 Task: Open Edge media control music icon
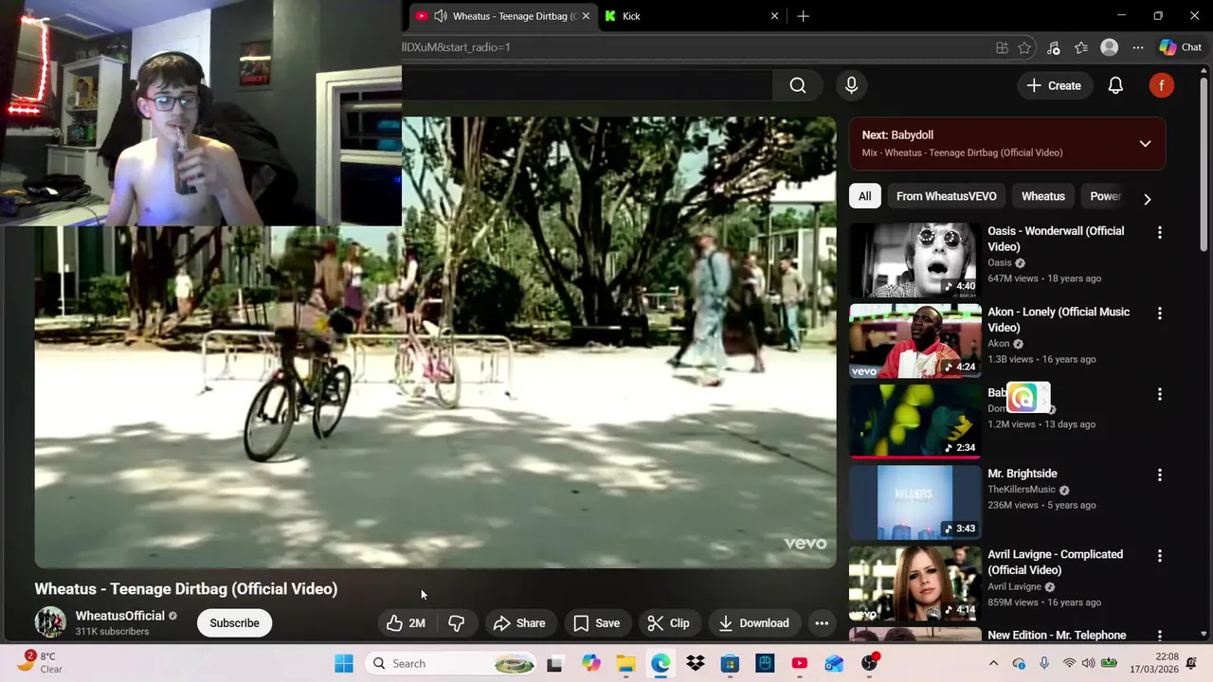pyautogui.click(x=1053, y=47)
